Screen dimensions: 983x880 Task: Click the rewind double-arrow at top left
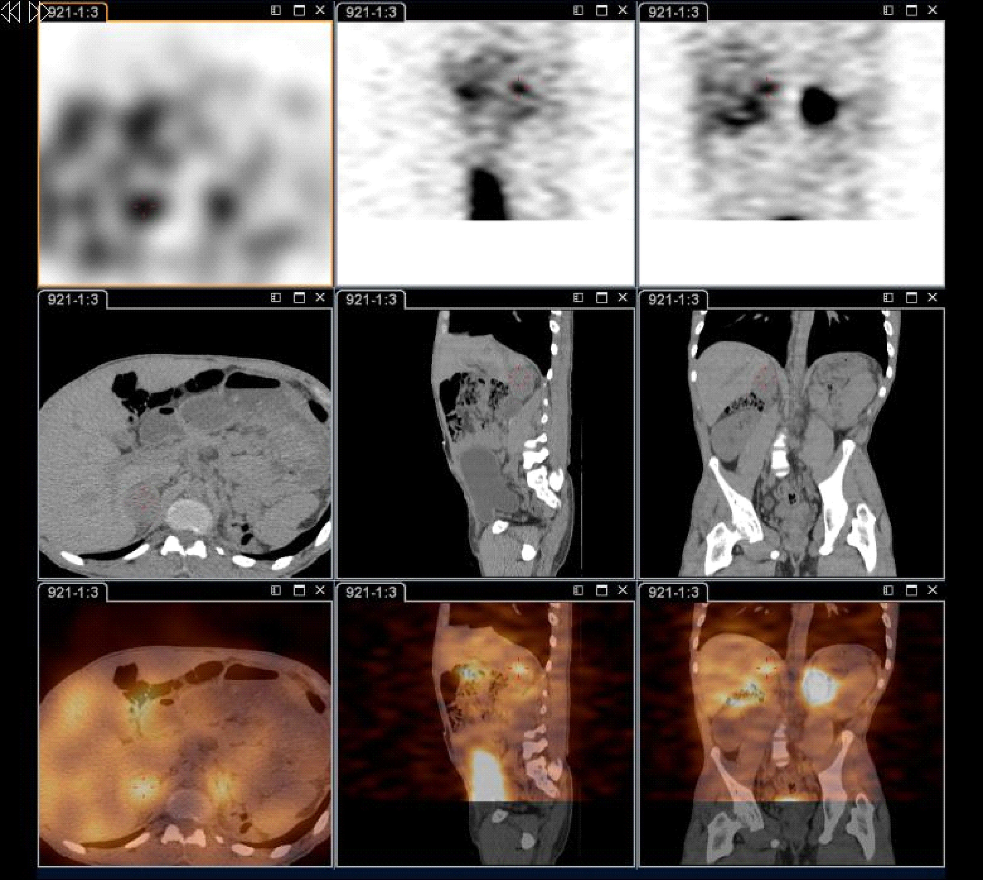coord(11,12)
